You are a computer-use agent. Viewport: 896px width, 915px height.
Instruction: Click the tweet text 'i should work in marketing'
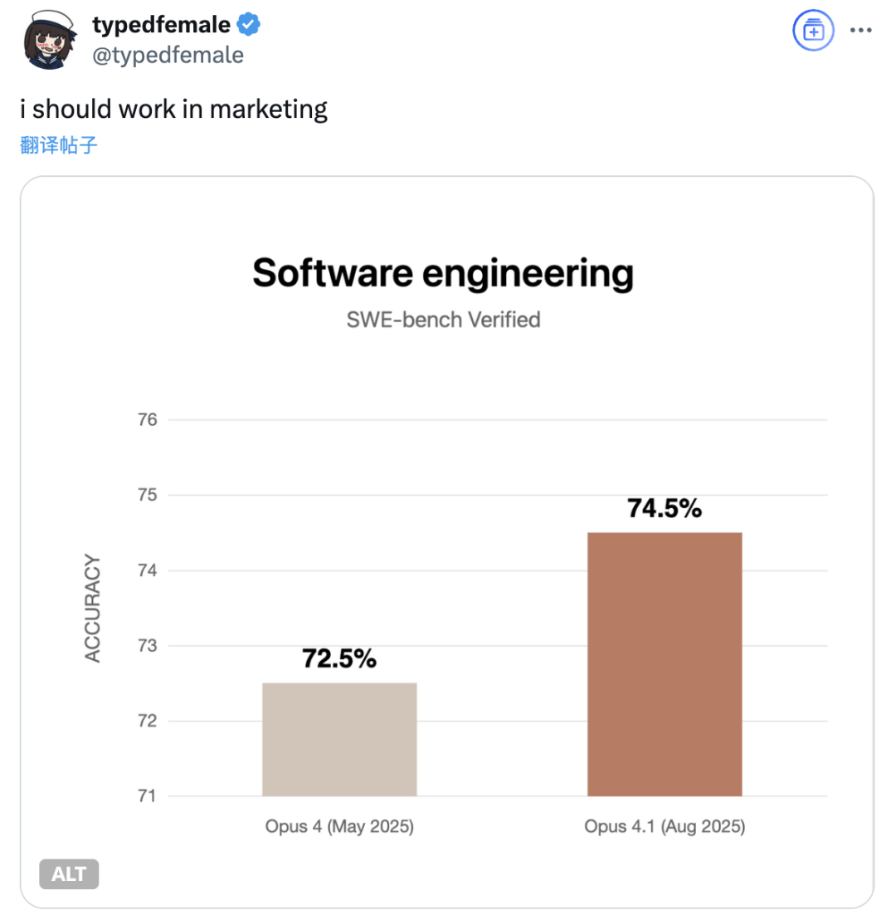[x=173, y=109]
